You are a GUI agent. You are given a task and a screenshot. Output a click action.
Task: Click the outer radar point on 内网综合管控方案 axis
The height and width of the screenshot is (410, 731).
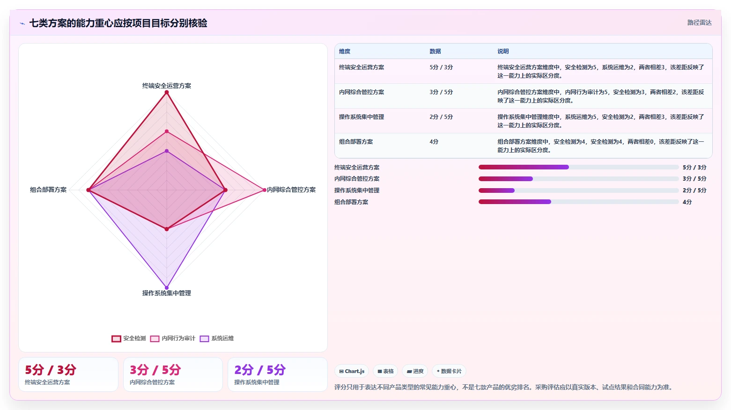pyautogui.click(x=265, y=190)
